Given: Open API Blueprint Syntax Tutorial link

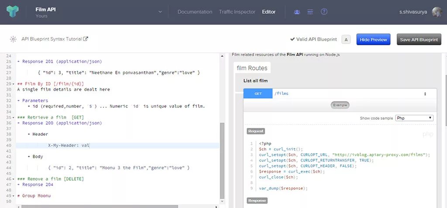Looking at the screenshot, I should coord(52,39).
